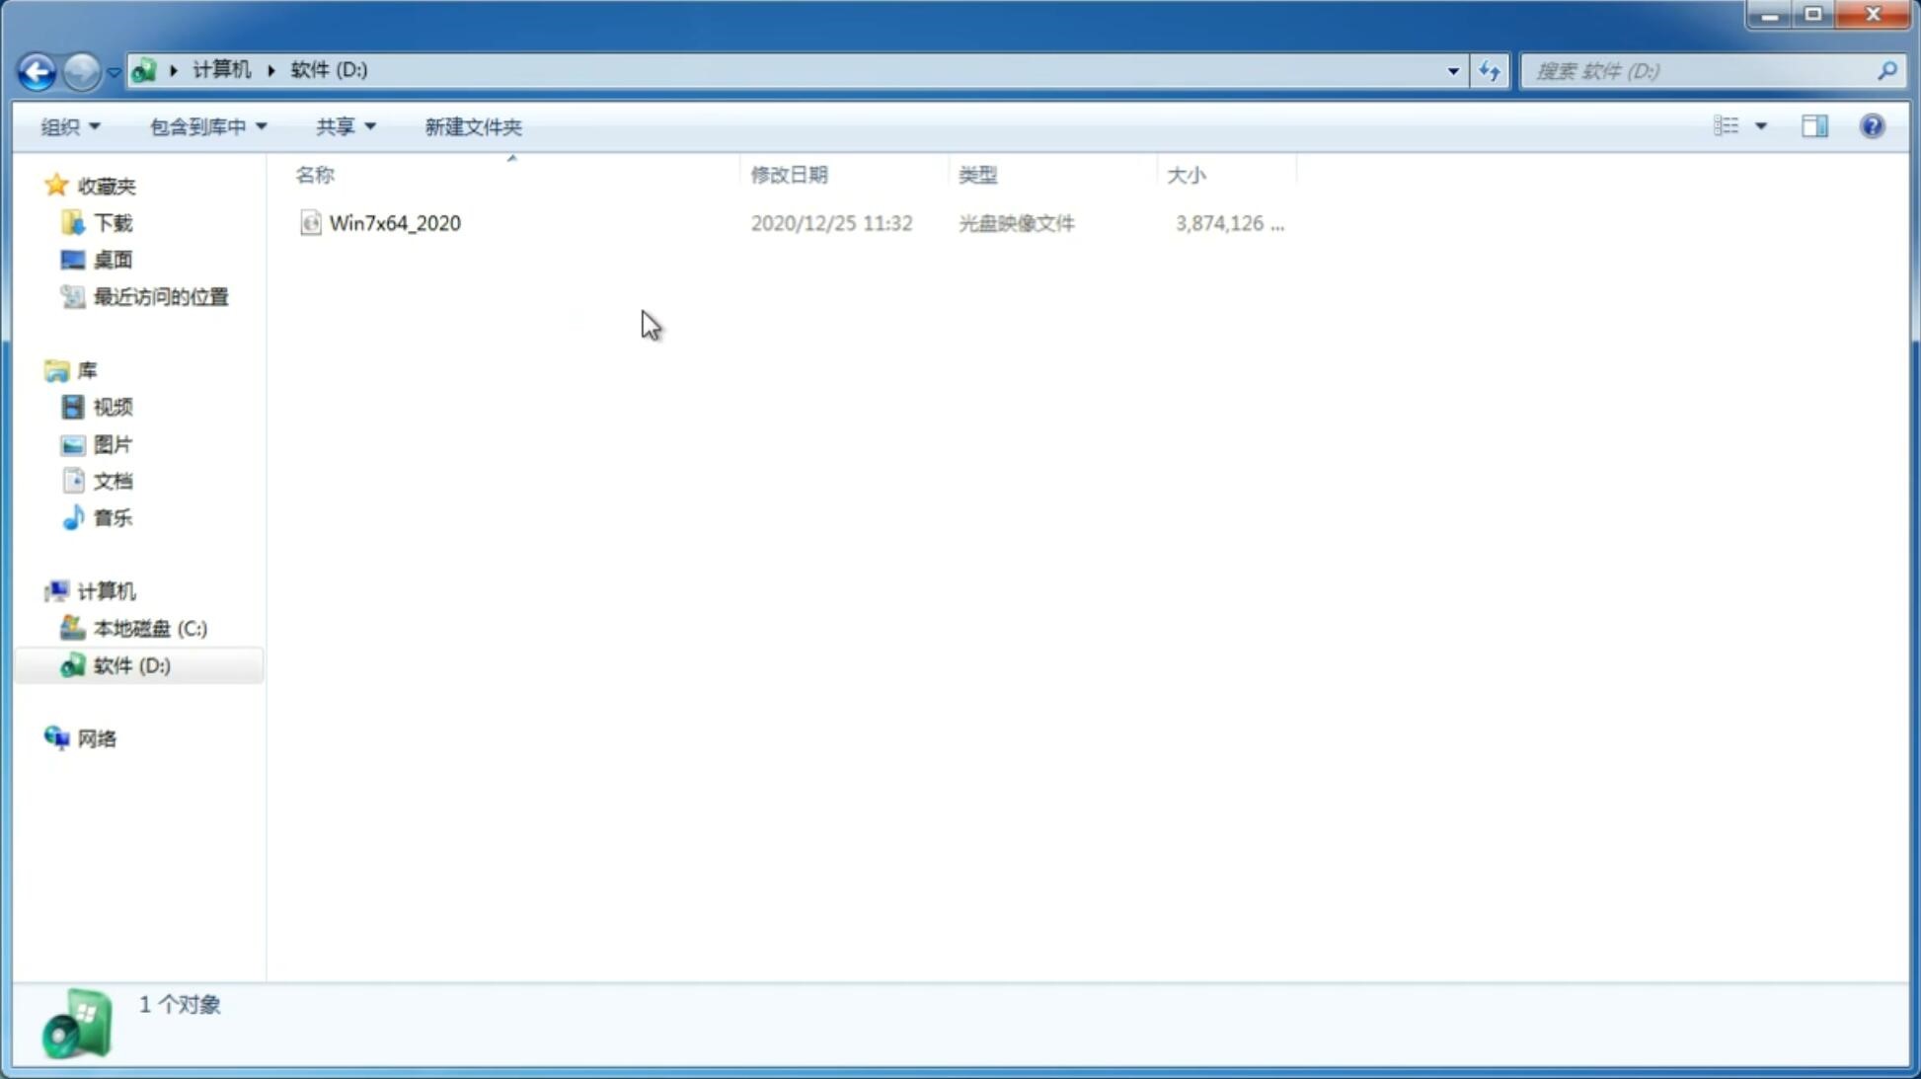This screenshot has width=1921, height=1079.
Task: Open 网络 network section
Action: pos(98,737)
